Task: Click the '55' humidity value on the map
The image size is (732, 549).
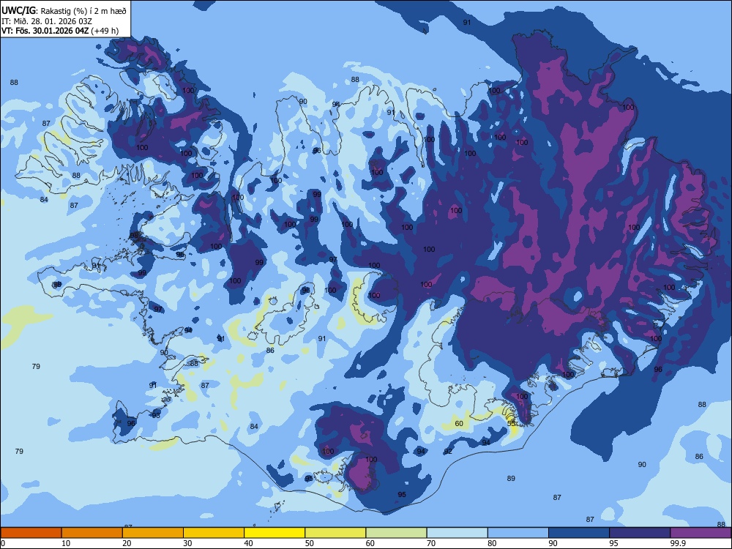Action: tap(511, 423)
